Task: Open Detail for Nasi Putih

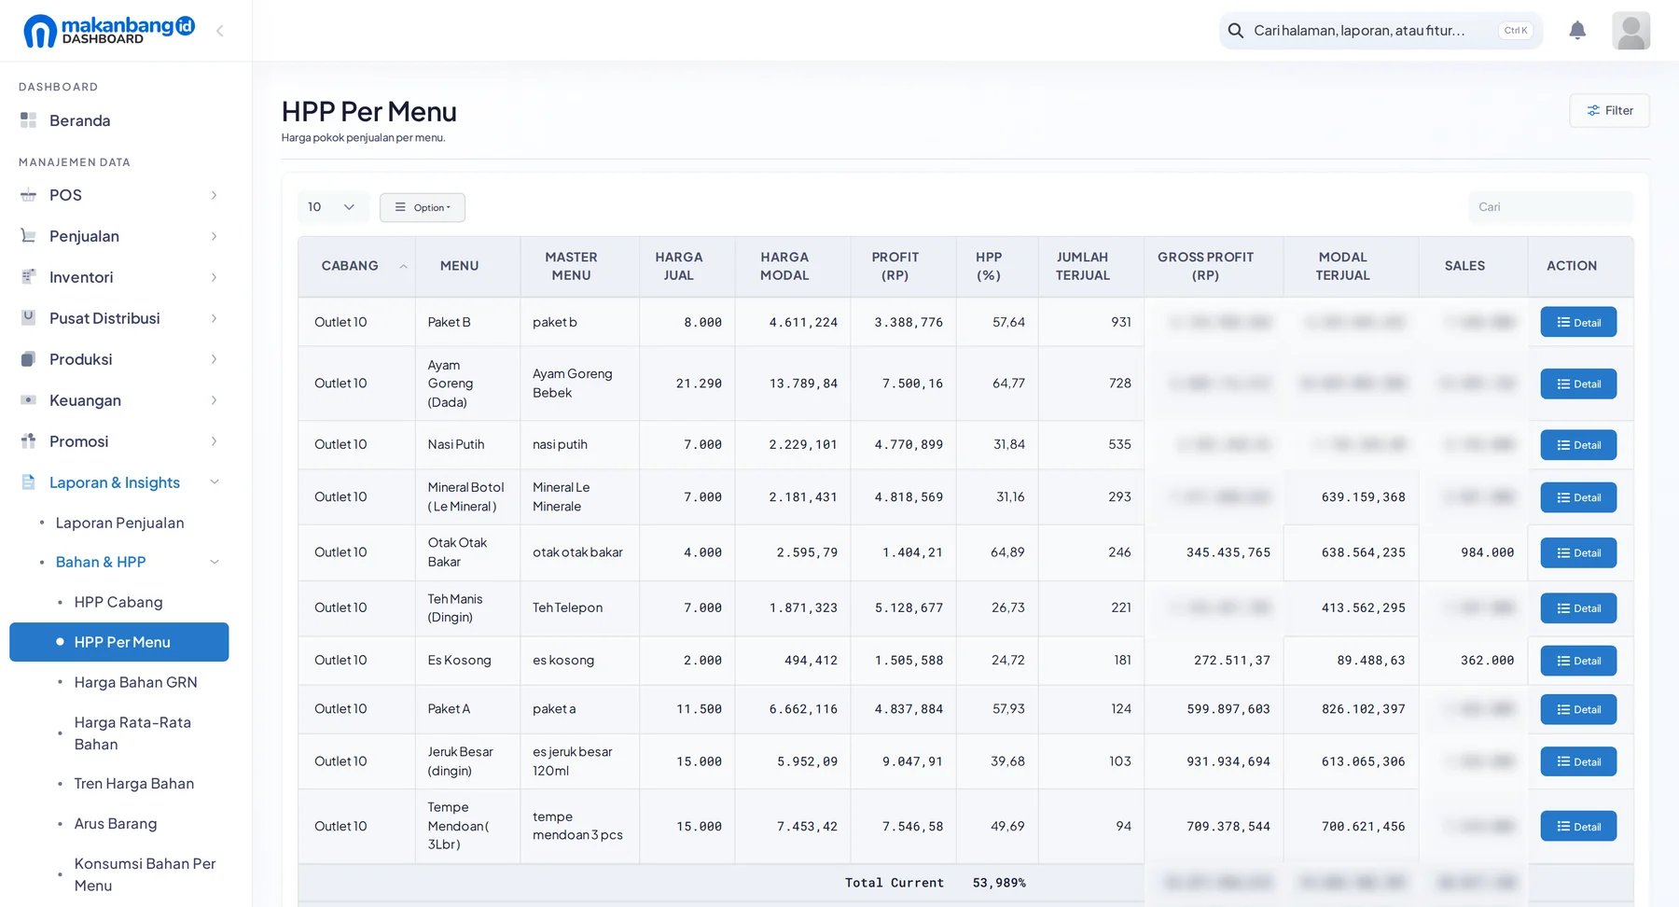Action: click(1578, 445)
